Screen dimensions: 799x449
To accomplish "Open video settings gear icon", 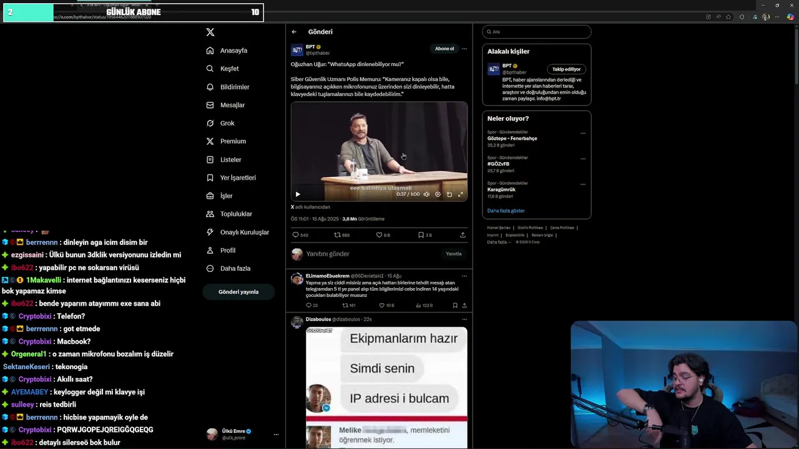I will coord(438,195).
